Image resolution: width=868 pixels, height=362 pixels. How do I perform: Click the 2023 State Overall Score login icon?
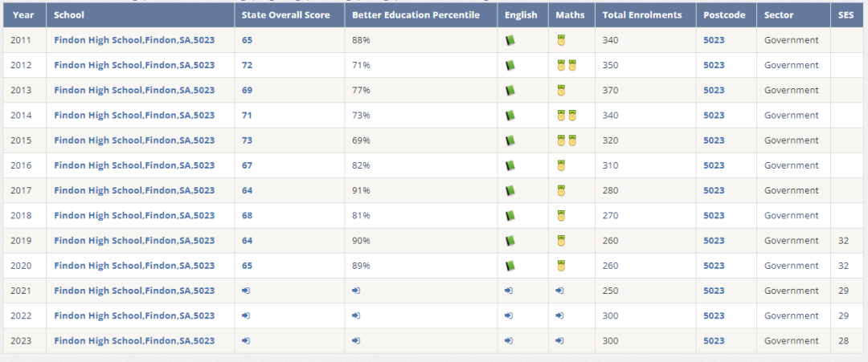247,341
